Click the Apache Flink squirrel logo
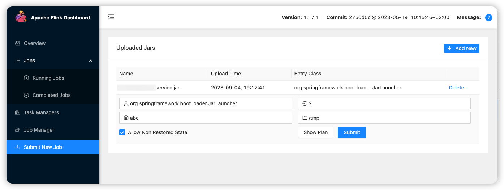The width and height of the screenshot is (504, 190). [x=21, y=17]
